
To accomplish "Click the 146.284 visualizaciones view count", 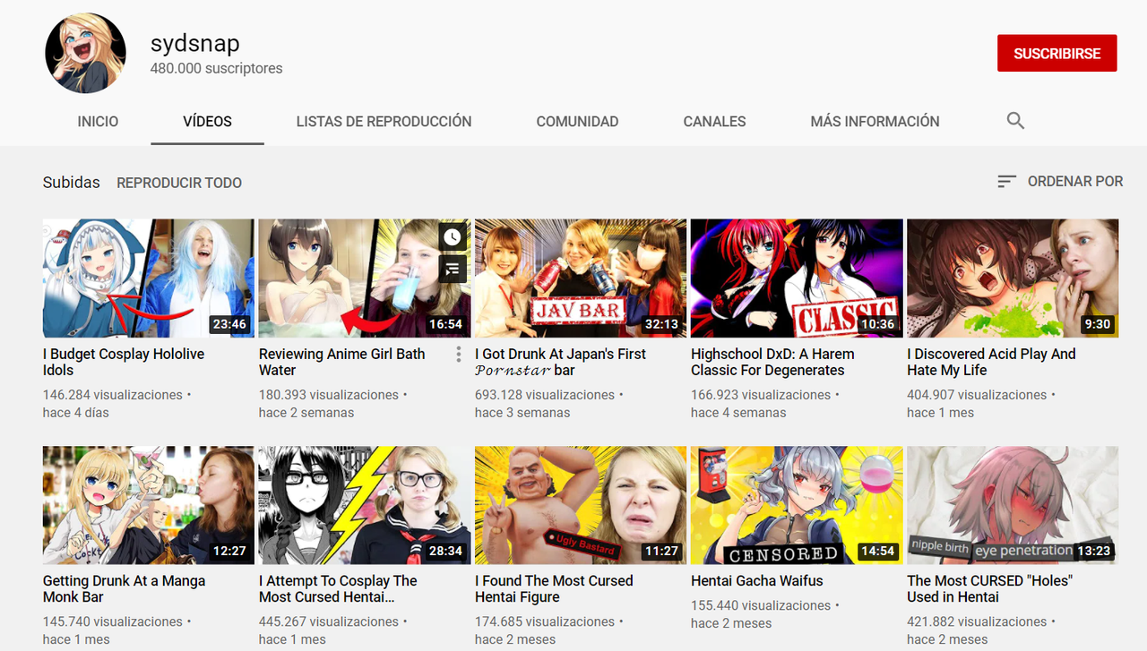I will [x=113, y=395].
